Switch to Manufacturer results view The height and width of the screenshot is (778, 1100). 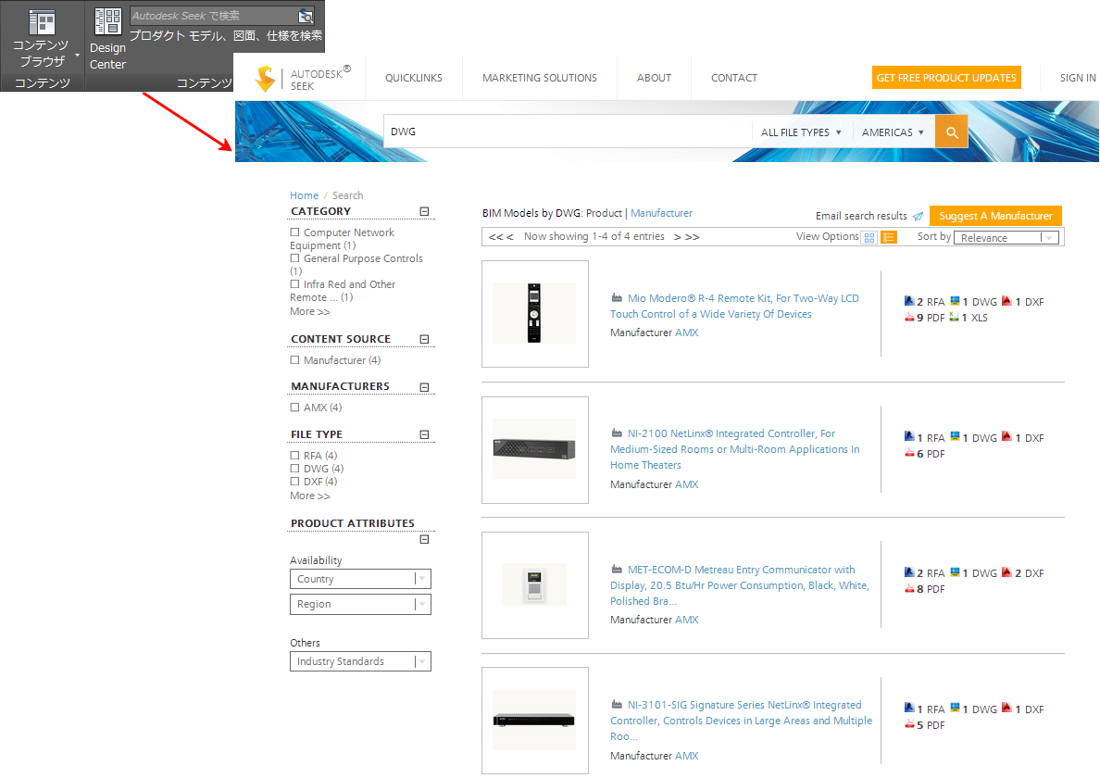(x=661, y=213)
